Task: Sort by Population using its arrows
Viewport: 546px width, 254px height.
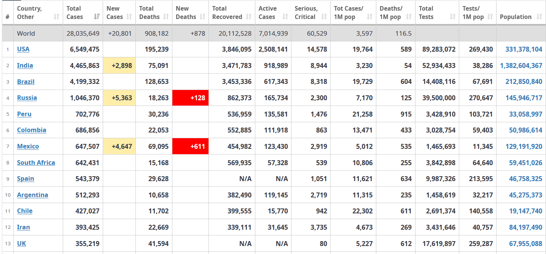Action: pyautogui.click(x=540, y=17)
